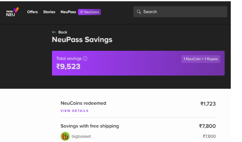The height and width of the screenshot is (142, 242).
Task: Click the 1 NeuCoin = 1 Rupee badge
Action: tap(201, 59)
